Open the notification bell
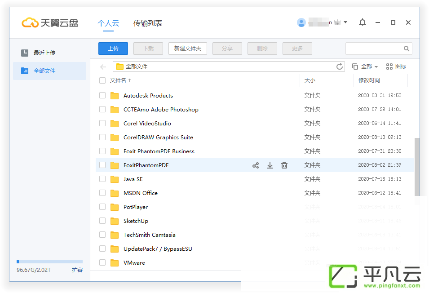The width and height of the screenshot is (429, 293). point(363,22)
